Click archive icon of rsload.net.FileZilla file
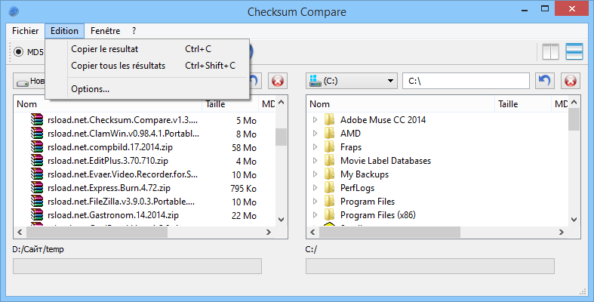The height and width of the screenshot is (302, 594). pyautogui.click(x=37, y=202)
